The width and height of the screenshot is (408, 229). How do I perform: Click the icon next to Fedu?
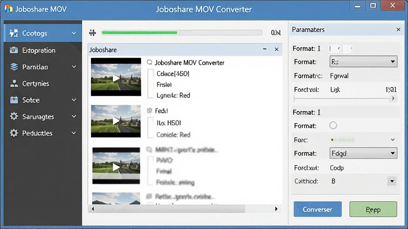click(149, 111)
